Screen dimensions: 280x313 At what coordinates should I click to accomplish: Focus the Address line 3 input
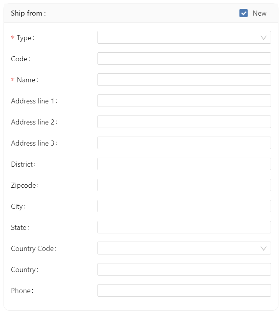184,143
